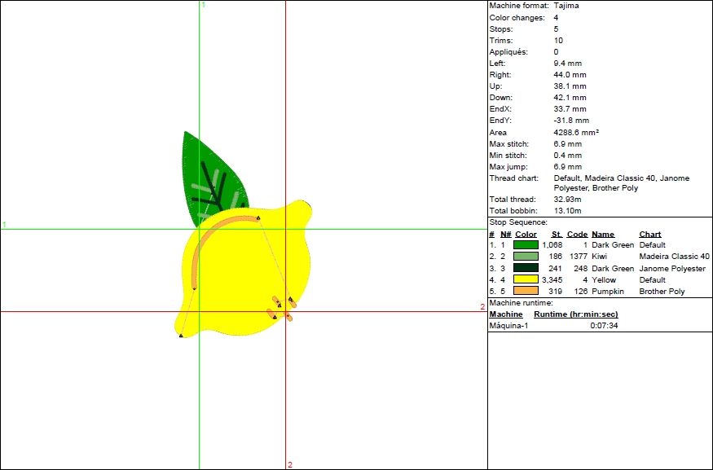This screenshot has height=470, width=713.
Task: Click the Yellow thread color swatch
Action: [526, 279]
